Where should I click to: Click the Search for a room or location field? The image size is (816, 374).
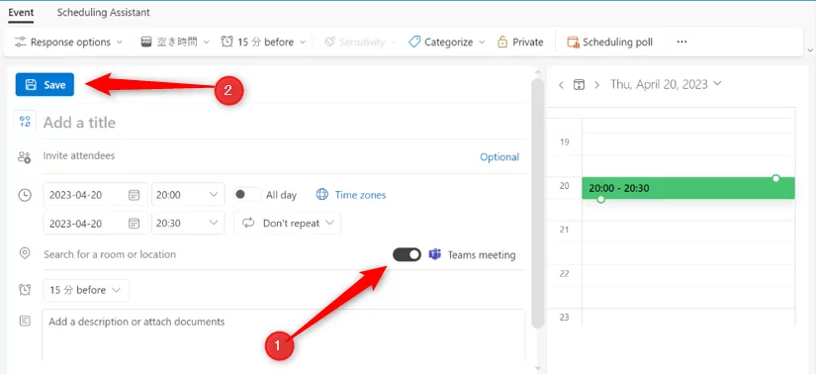[x=214, y=254]
